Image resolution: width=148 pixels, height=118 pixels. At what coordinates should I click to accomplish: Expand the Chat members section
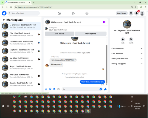tap(127, 54)
